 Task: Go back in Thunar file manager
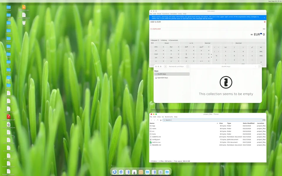pyautogui.click(x=152, y=120)
